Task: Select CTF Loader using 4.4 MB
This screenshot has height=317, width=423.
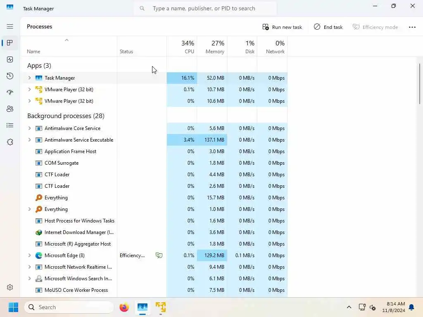Action: [154, 175]
